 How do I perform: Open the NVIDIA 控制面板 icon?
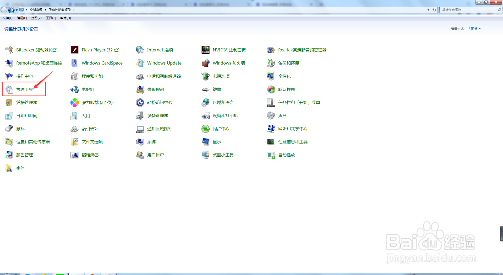(206, 50)
